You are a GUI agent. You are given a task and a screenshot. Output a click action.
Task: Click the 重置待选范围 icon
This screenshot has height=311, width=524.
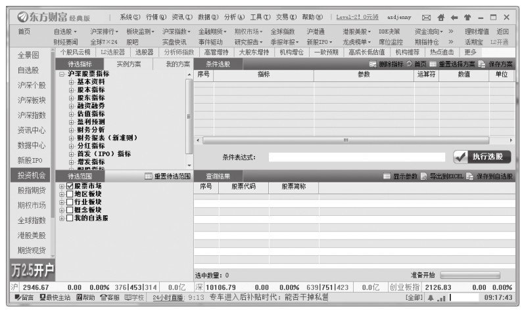[149, 176]
